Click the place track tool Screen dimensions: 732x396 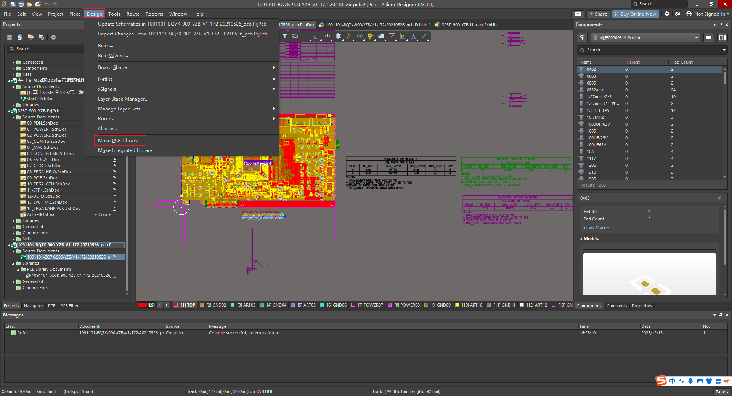pyautogui.click(x=392, y=36)
